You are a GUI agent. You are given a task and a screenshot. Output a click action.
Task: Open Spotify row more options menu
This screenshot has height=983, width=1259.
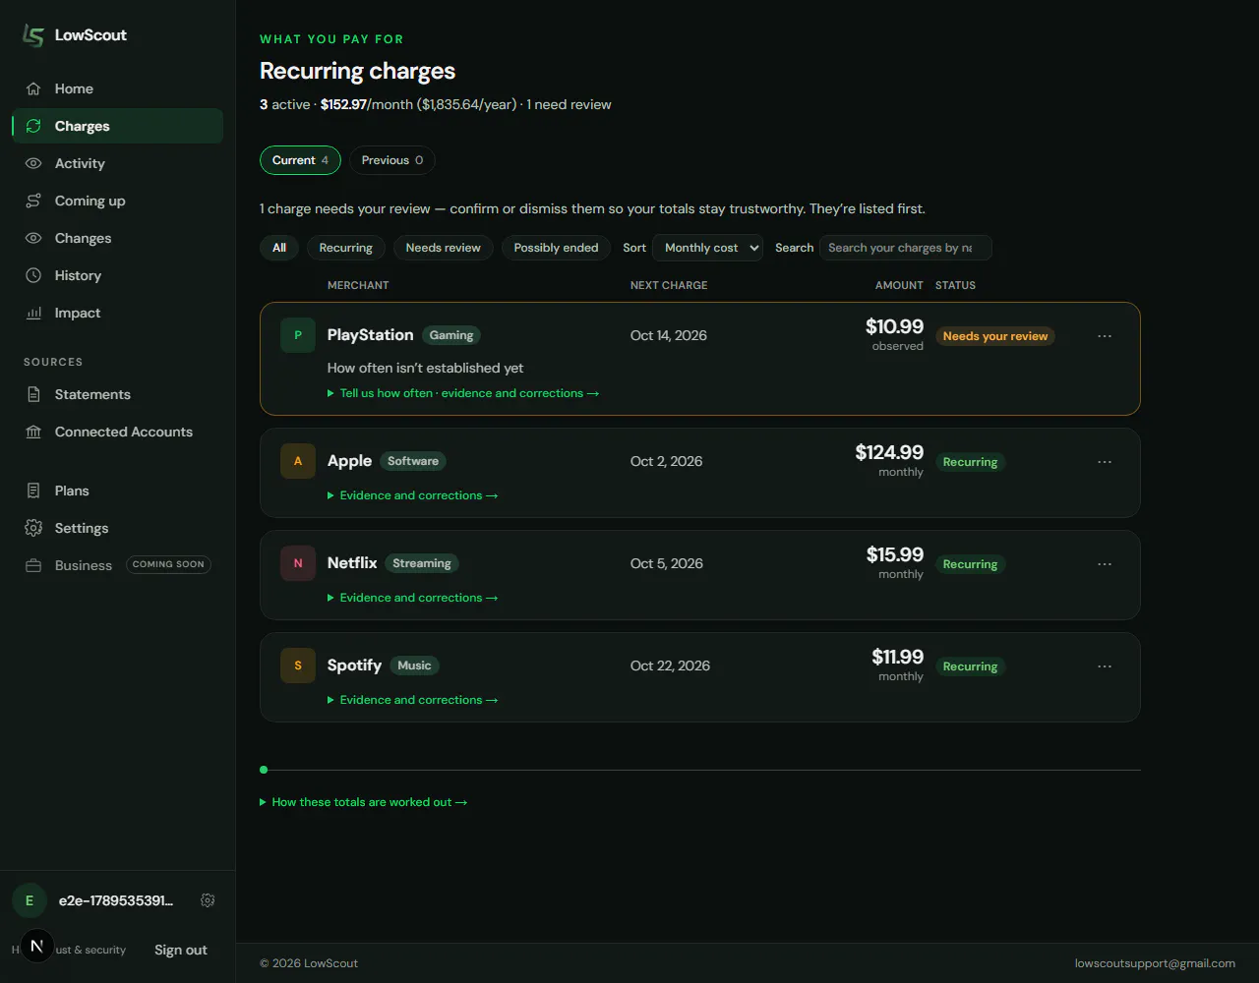point(1105,666)
